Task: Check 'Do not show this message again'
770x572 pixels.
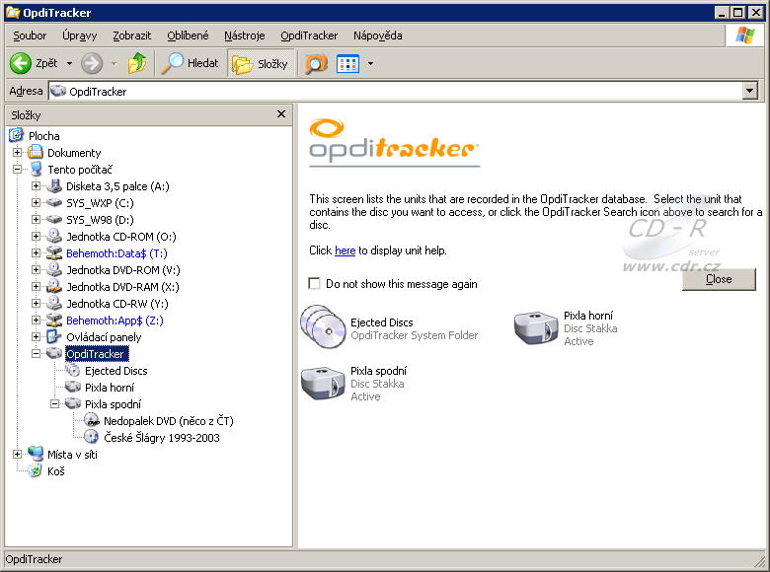Action: (x=314, y=283)
